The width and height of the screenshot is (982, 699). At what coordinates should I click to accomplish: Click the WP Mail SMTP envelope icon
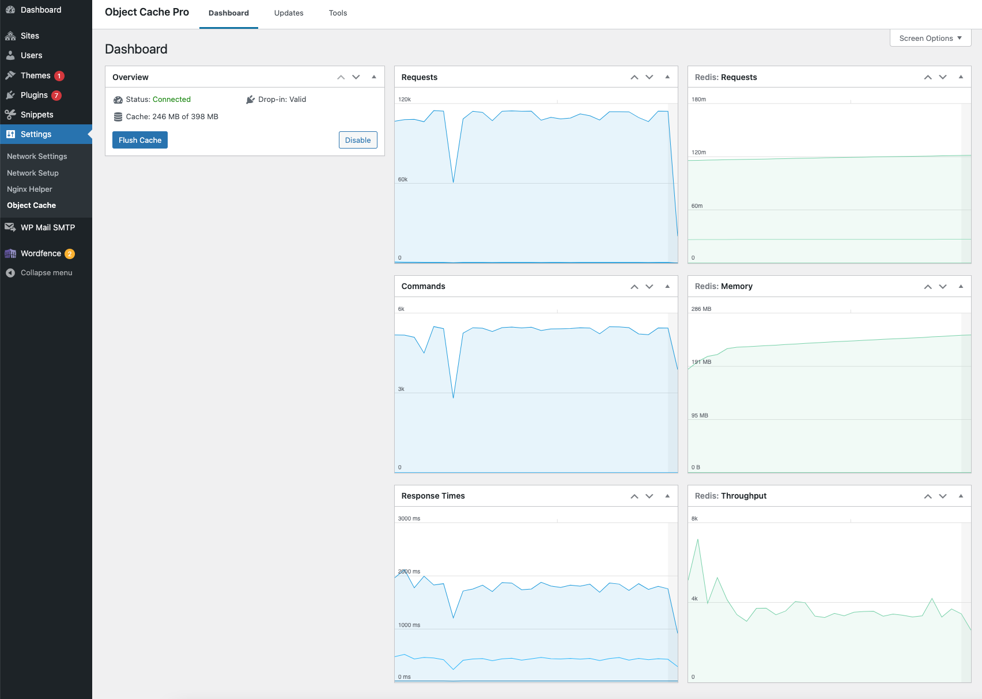[x=10, y=227]
